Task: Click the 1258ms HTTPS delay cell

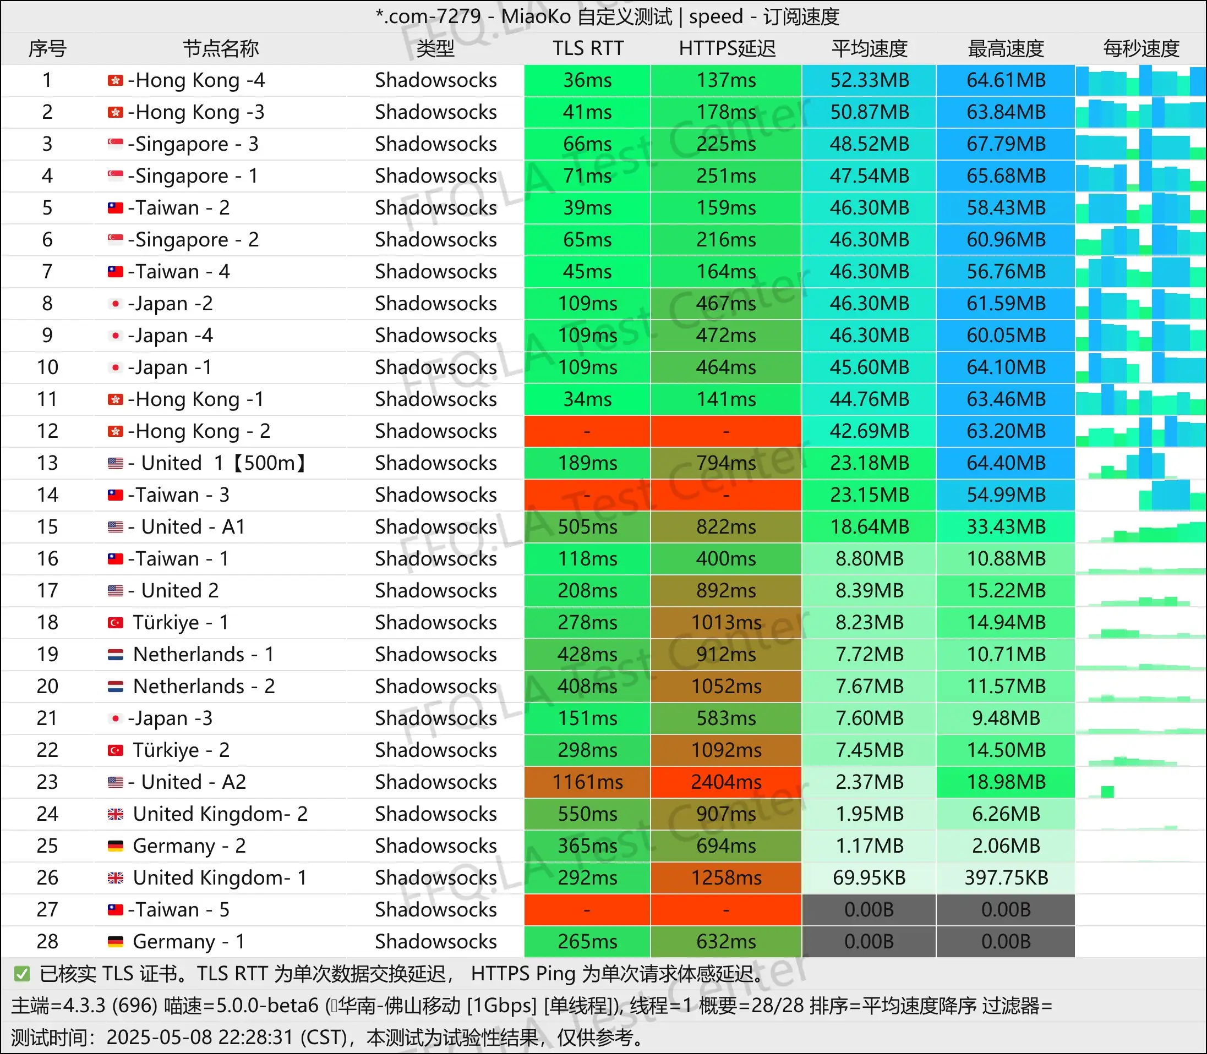Action: click(726, 877)
